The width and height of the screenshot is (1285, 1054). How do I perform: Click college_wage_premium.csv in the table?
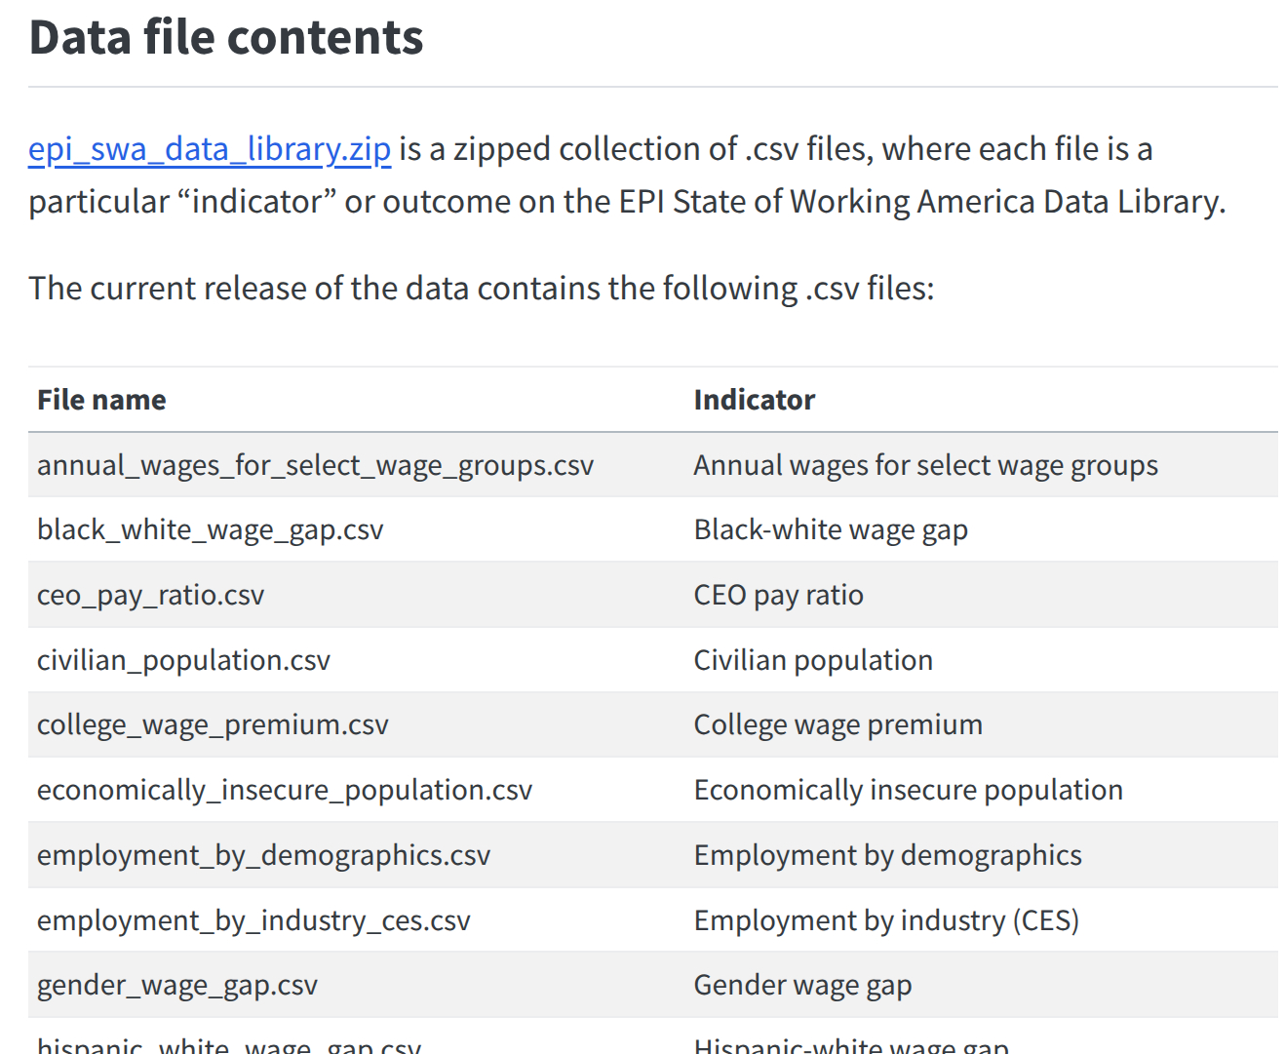pos(213,724)
